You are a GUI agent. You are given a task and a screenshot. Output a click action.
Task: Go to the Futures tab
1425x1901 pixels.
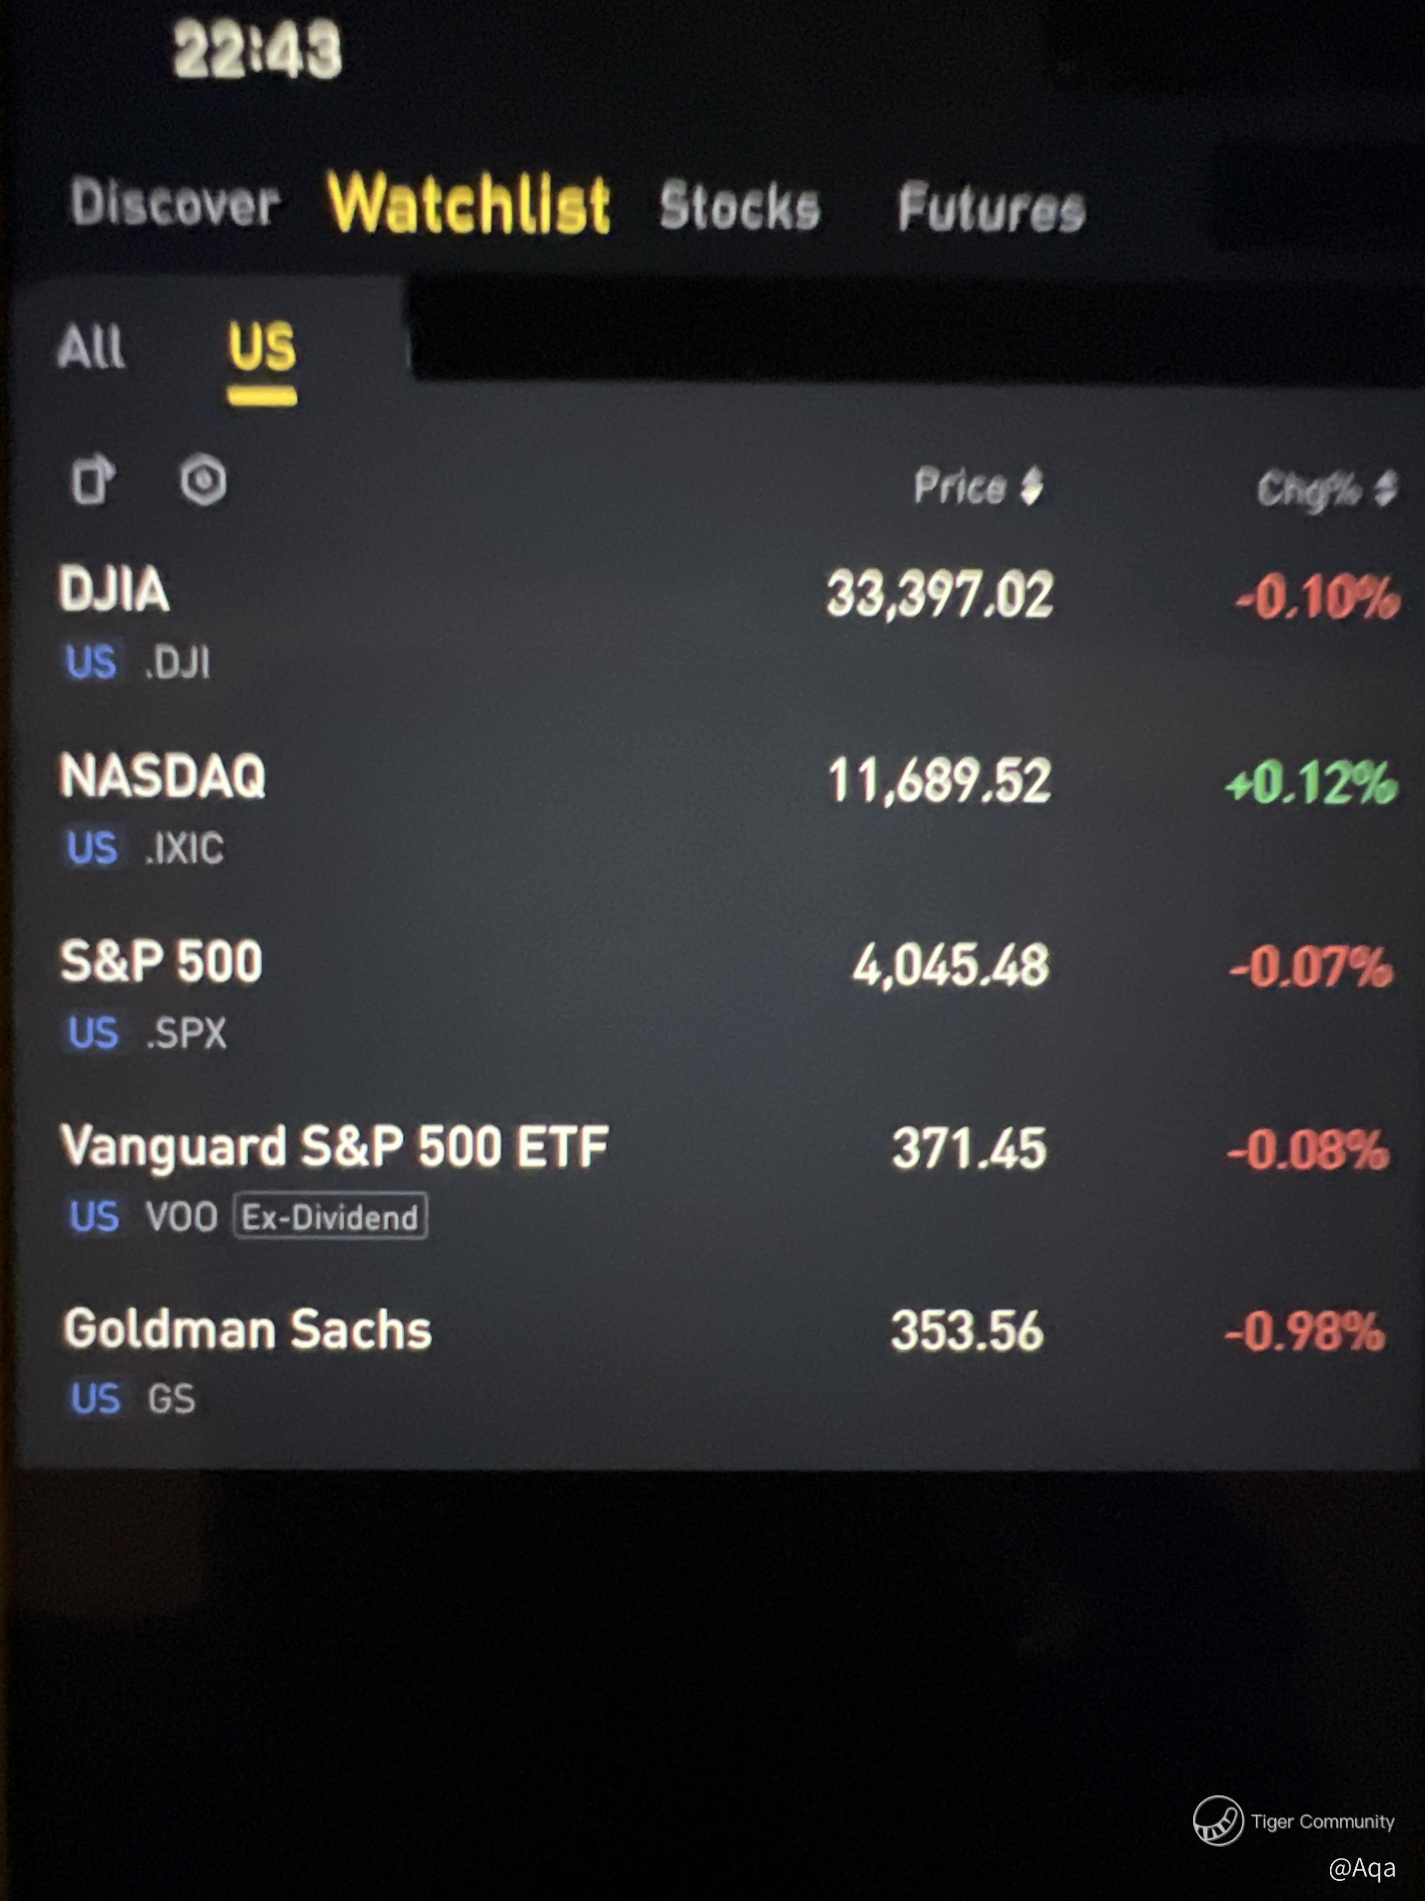(x=991, y=209)
